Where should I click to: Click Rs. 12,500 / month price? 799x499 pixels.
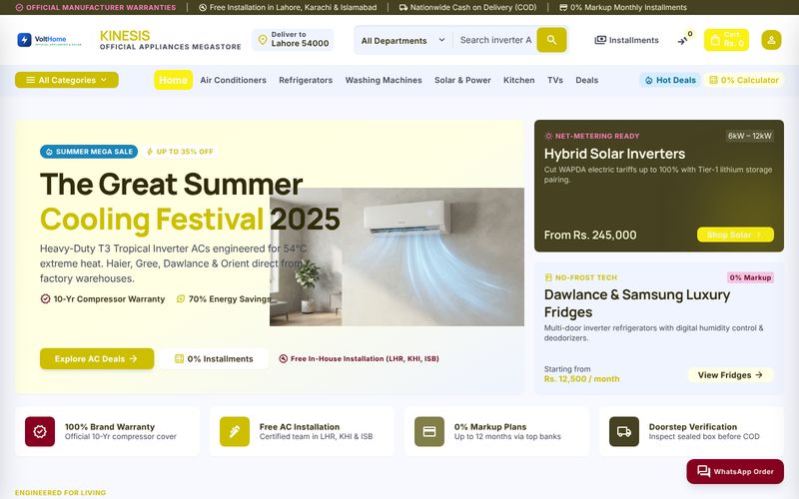581,379
